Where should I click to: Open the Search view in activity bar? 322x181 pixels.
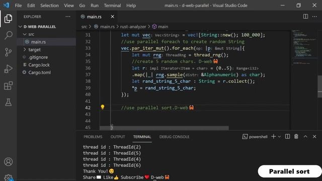[x=8, y=35]
